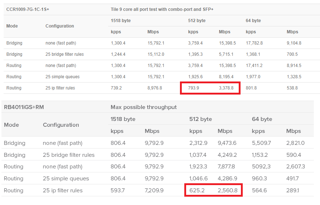Image resolution: width=320 pixels, height=205 pixels.
Task: Click RB4011 '64 byte' column header
Action: pyautogui.click(x=262, y=119)
